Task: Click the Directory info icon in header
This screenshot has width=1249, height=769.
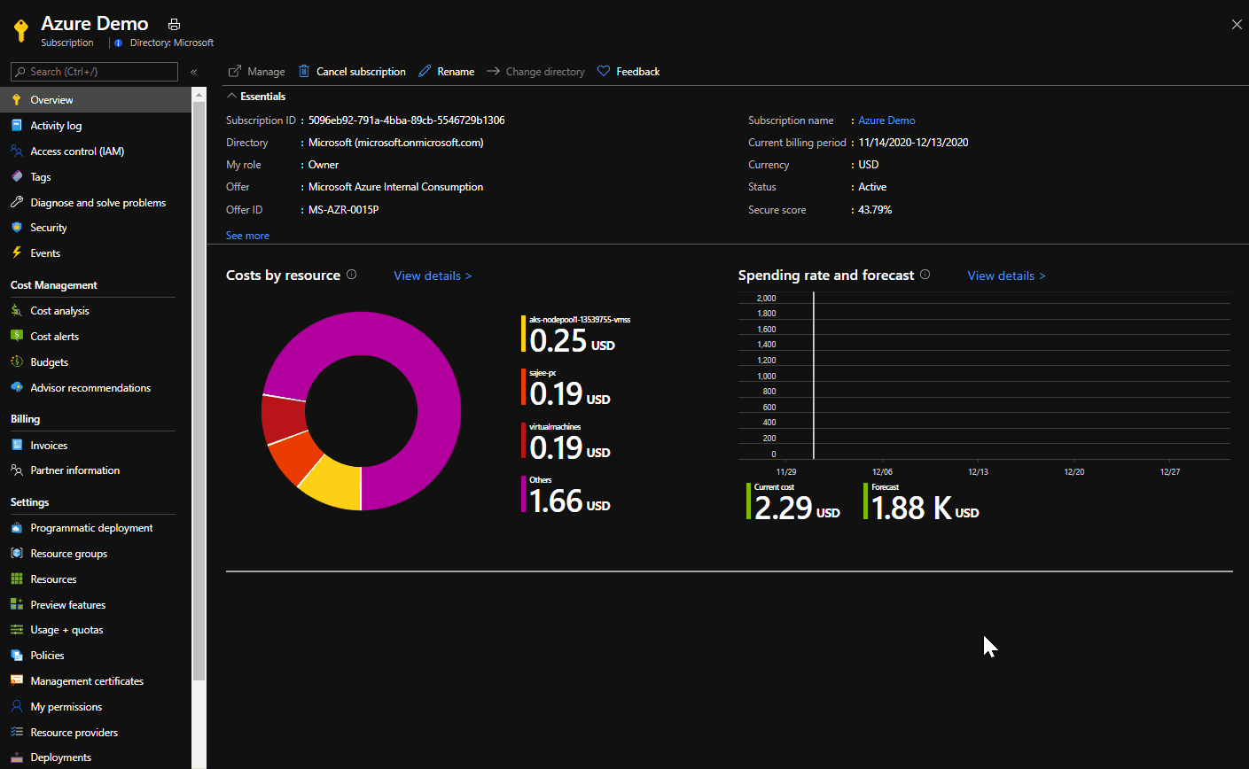Action: point(119,43)
